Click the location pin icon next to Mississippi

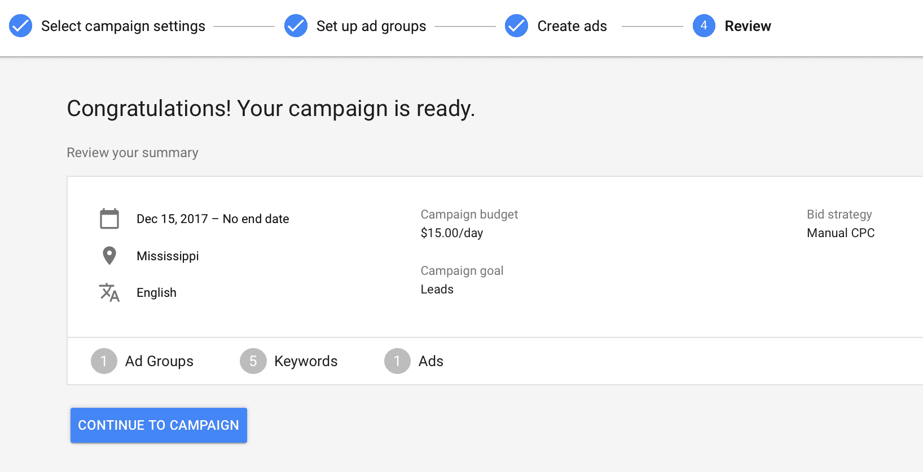(109, 256)
